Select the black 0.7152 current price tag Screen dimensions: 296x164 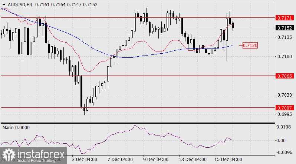pyautogui.click(x=283, y=28)
